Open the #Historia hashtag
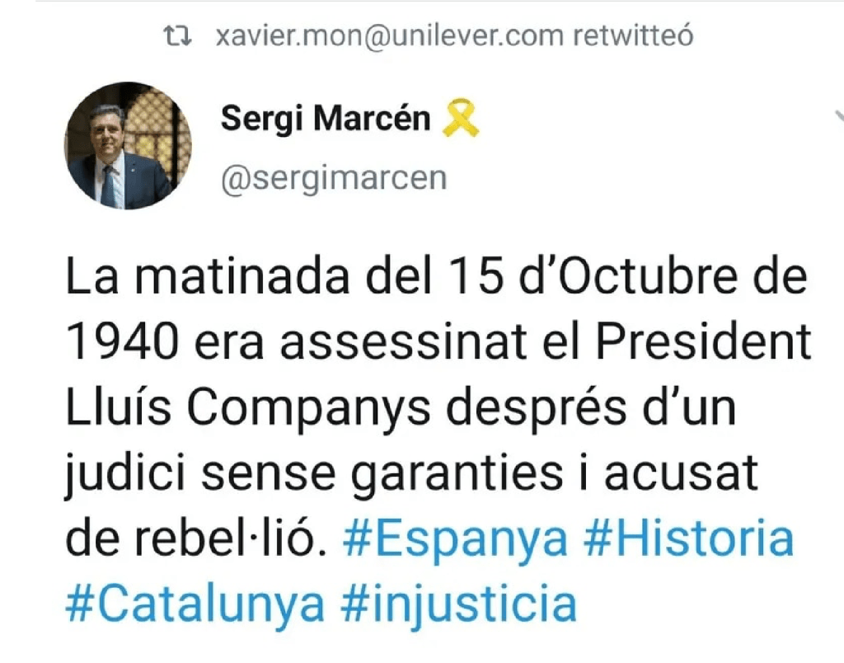Image resolution: width=844 pixels, height=663 pixels. [x=688, y=540]
